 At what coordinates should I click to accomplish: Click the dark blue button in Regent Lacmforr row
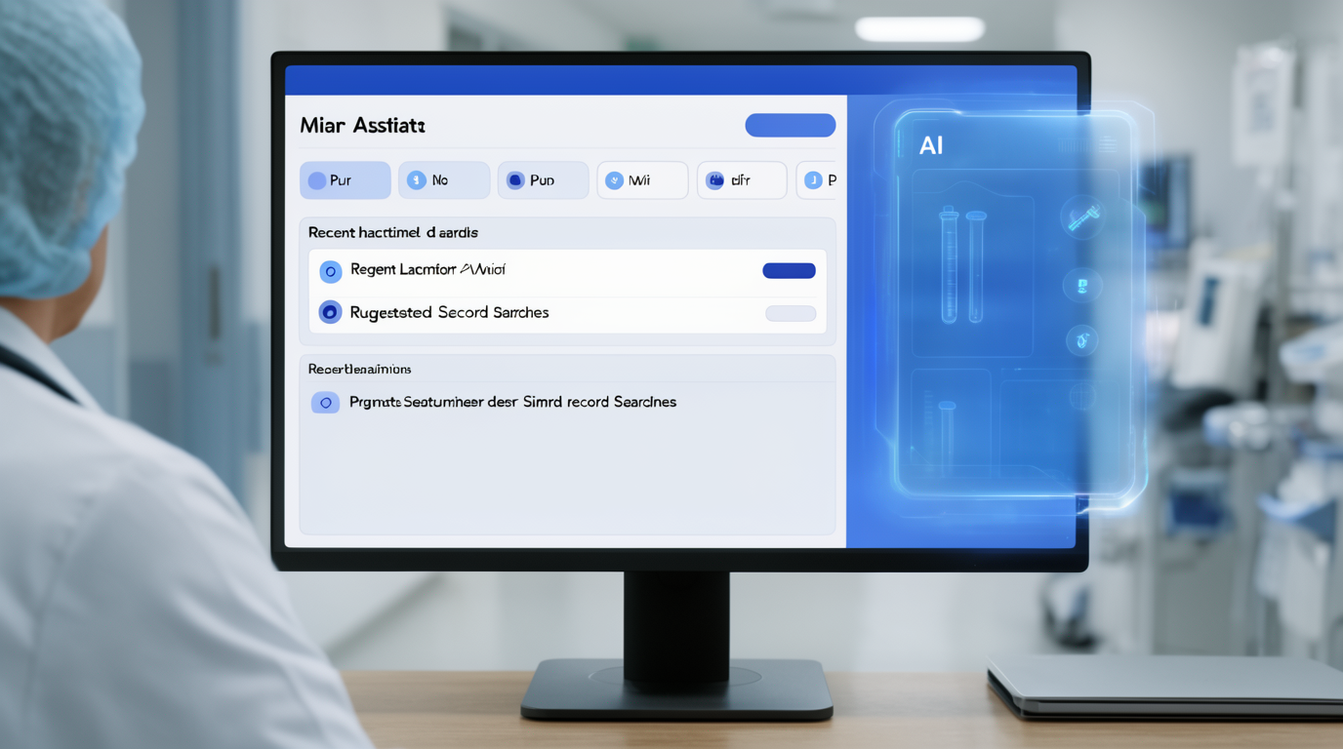(789, 270)
